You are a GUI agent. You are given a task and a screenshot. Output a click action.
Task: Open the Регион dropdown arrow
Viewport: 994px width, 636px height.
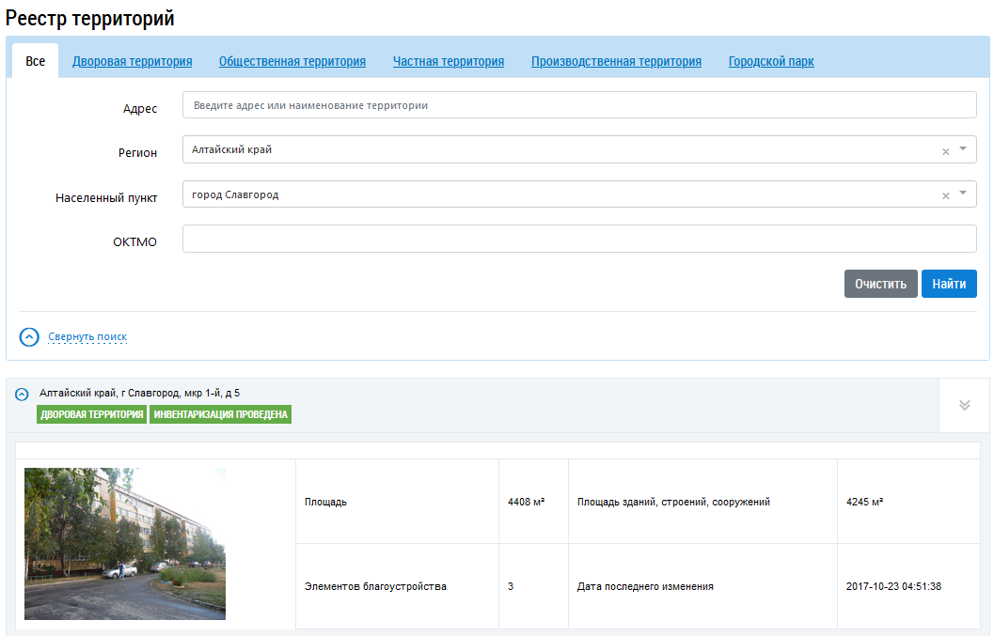pyautogui.click(x=963, y=149)
